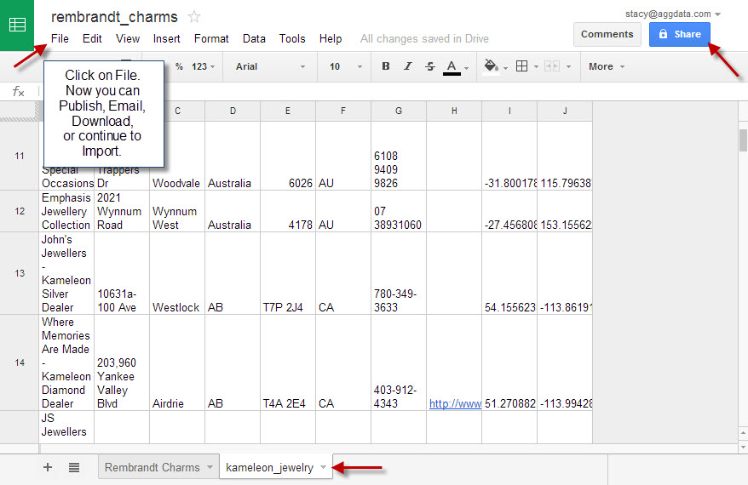The height and width of the screenshot is (485, 748).
Task: Select the cell containing 403-912-4343
Action: 399,362
